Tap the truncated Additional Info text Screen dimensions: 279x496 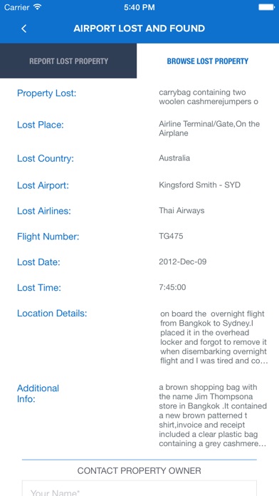pyautogui.click(x=213, y=415)
